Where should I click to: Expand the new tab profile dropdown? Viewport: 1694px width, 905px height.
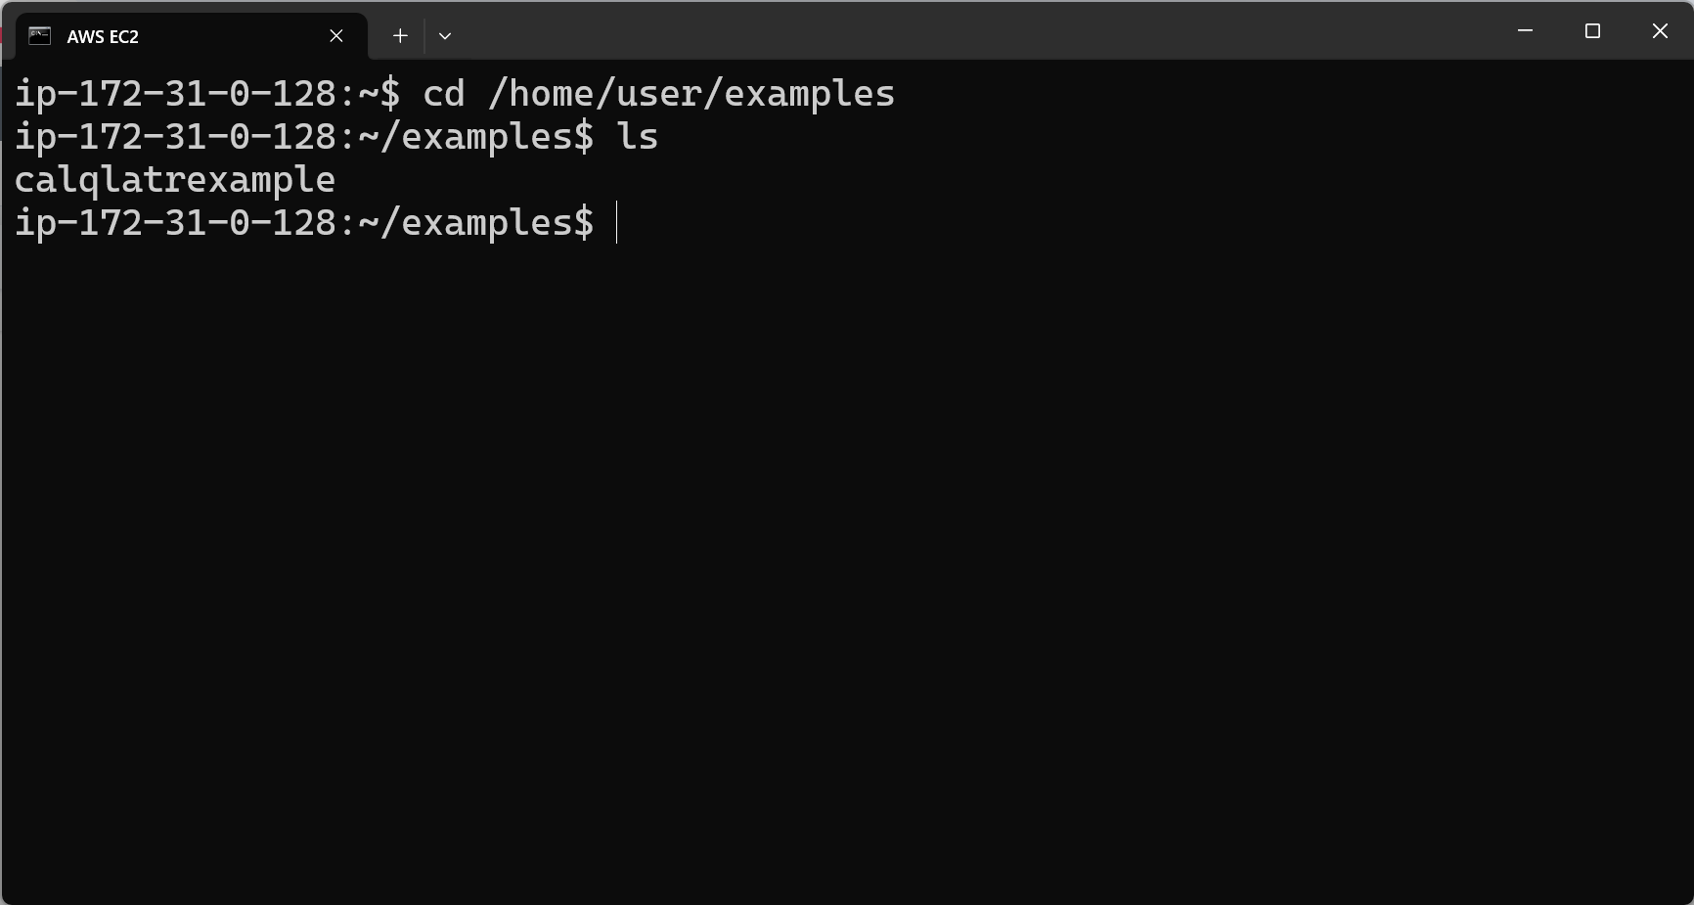coord(445,36)
